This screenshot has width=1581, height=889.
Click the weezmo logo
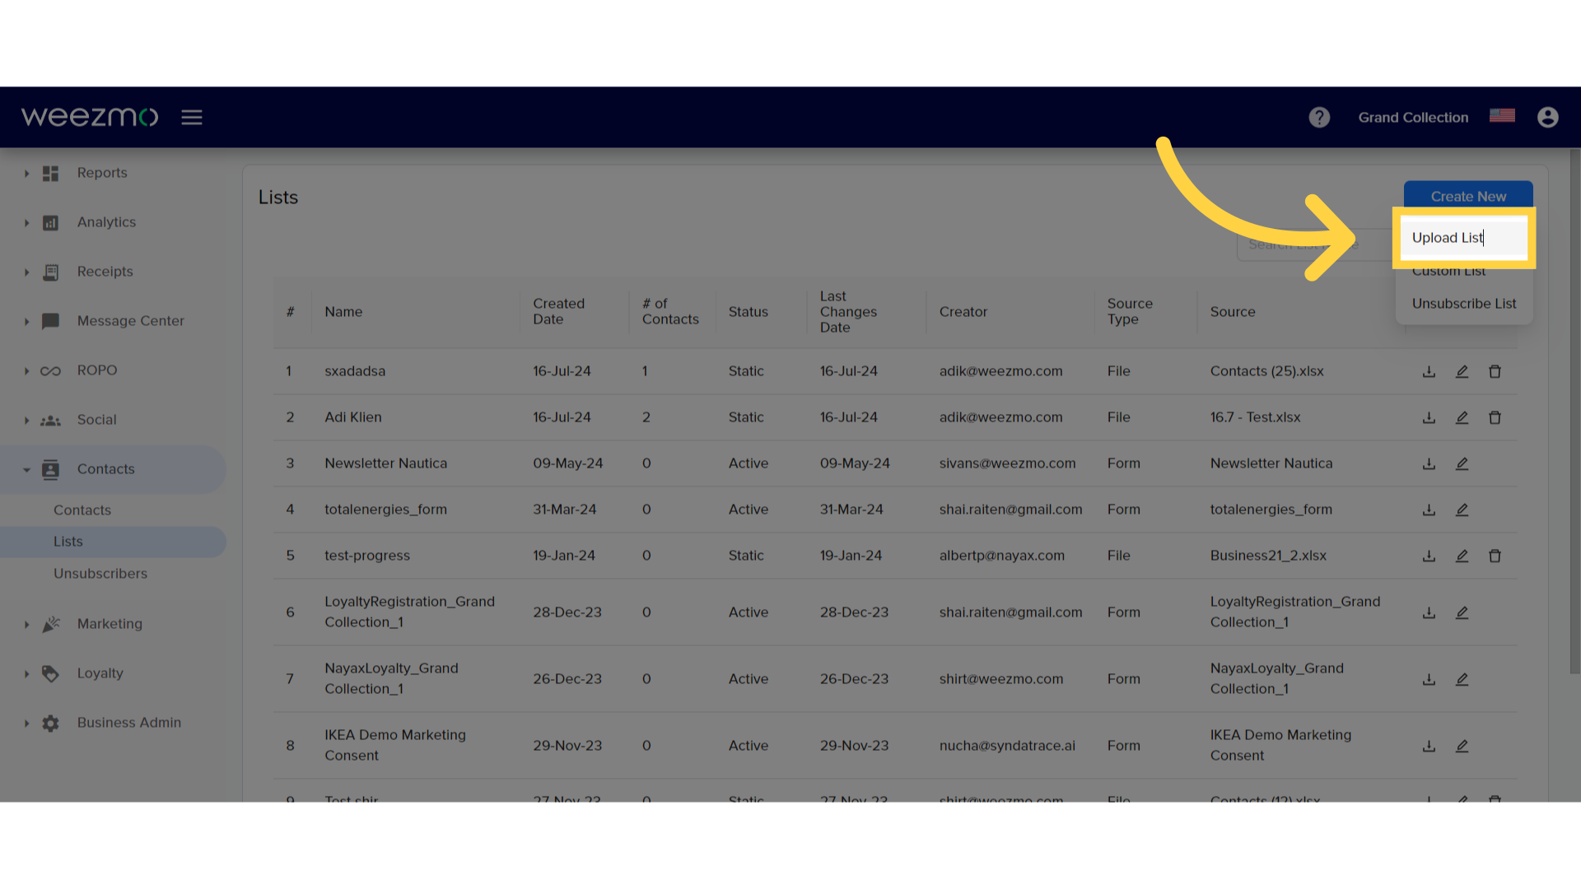tap(90, 117)
